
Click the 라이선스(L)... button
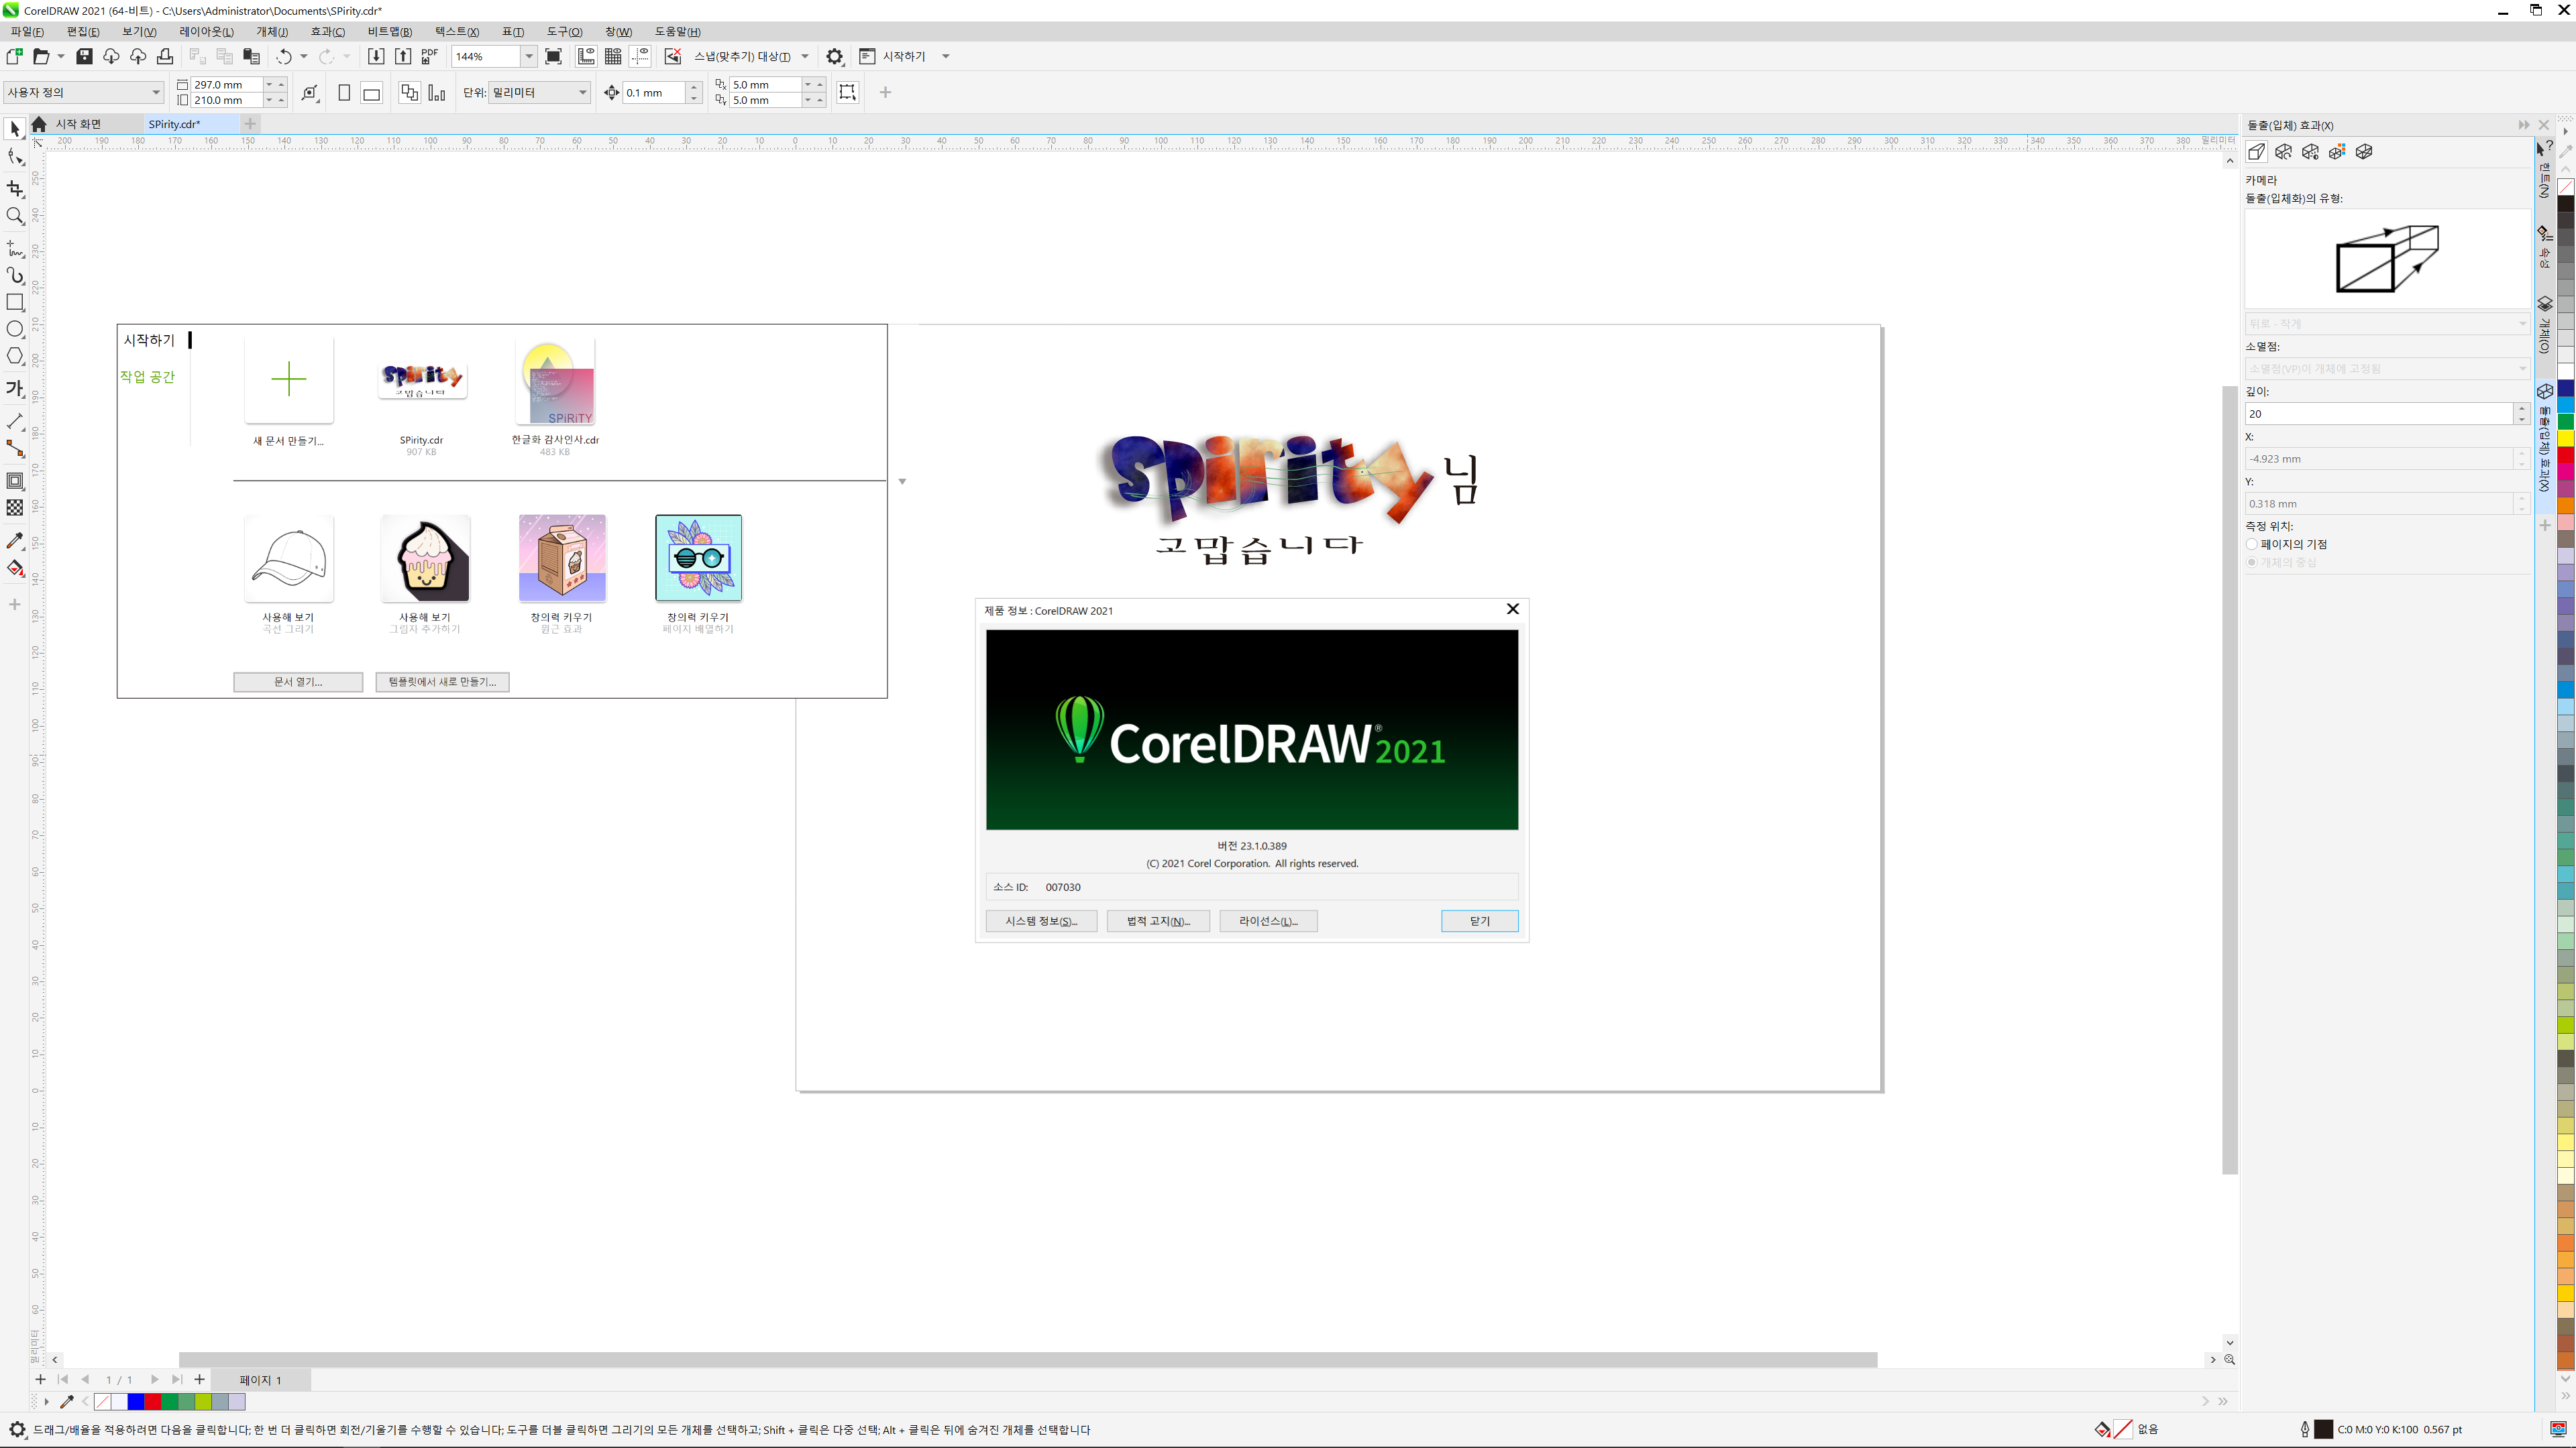coord(1268,921)
